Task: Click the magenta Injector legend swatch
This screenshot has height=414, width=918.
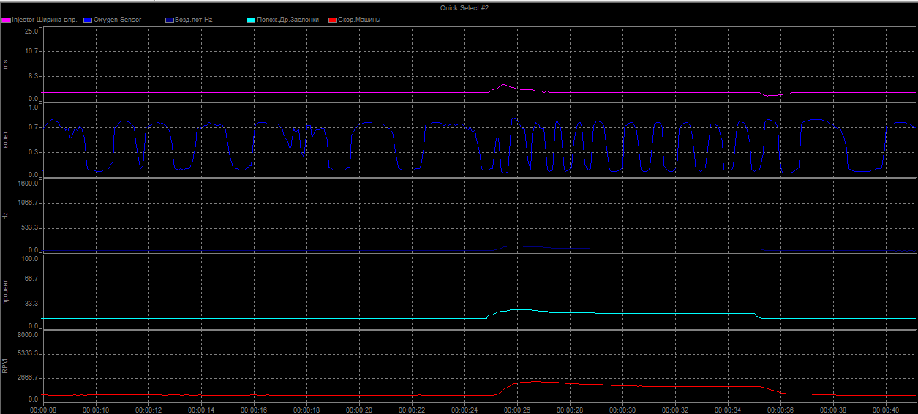Action: pyautogui.click(x=7, y=20)
